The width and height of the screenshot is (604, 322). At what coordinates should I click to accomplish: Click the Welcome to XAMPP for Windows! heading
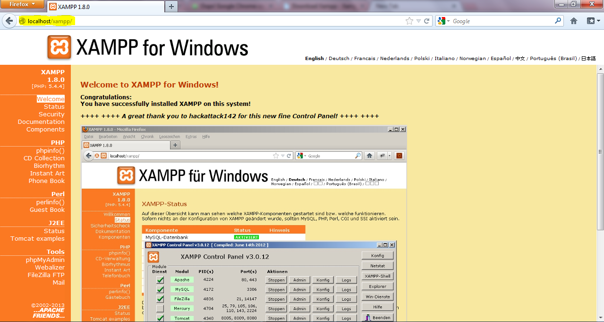150,85
